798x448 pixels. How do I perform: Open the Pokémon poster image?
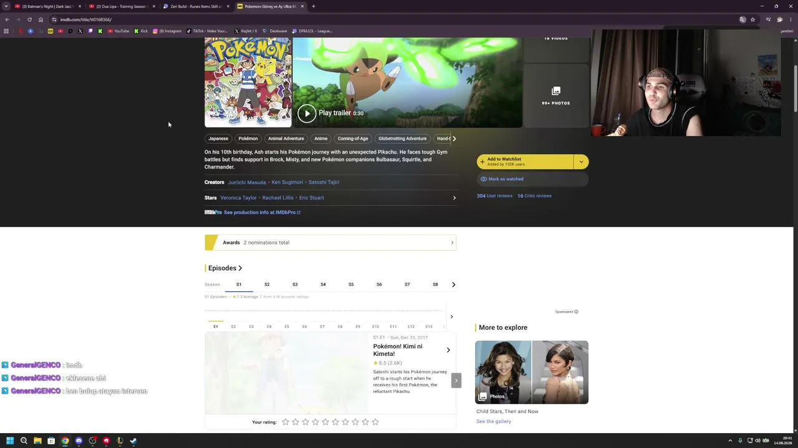click(248, 82)
